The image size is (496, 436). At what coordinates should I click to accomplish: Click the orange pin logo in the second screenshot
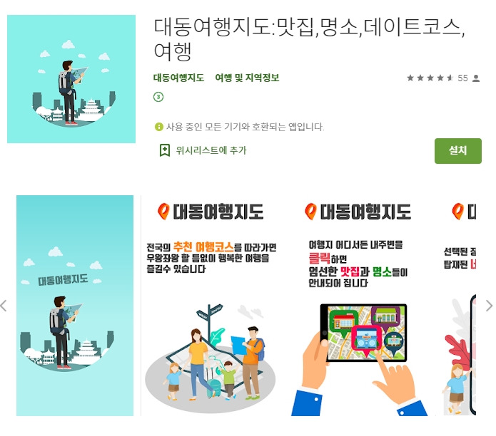(163, 212)
